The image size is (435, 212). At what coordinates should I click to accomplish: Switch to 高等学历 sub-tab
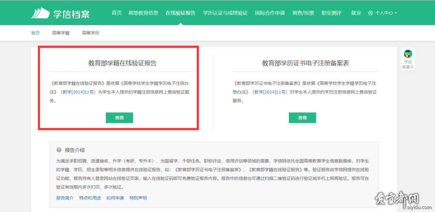tap(90, 33)
